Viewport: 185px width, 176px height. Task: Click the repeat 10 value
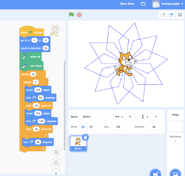click(x=33, y=74)
